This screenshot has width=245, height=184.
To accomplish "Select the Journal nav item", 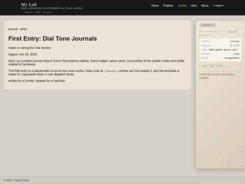I will pyautogui.click(x=182, y=5).
